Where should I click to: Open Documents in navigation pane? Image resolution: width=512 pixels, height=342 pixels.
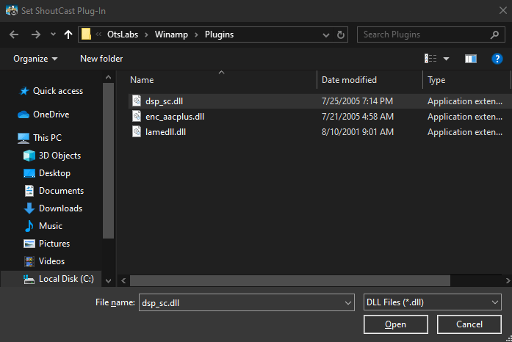(61, 191)
